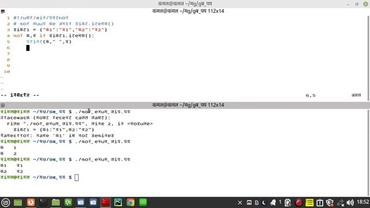Maximize the terminal window
The image size is (370, 208).
coord(357,4)
